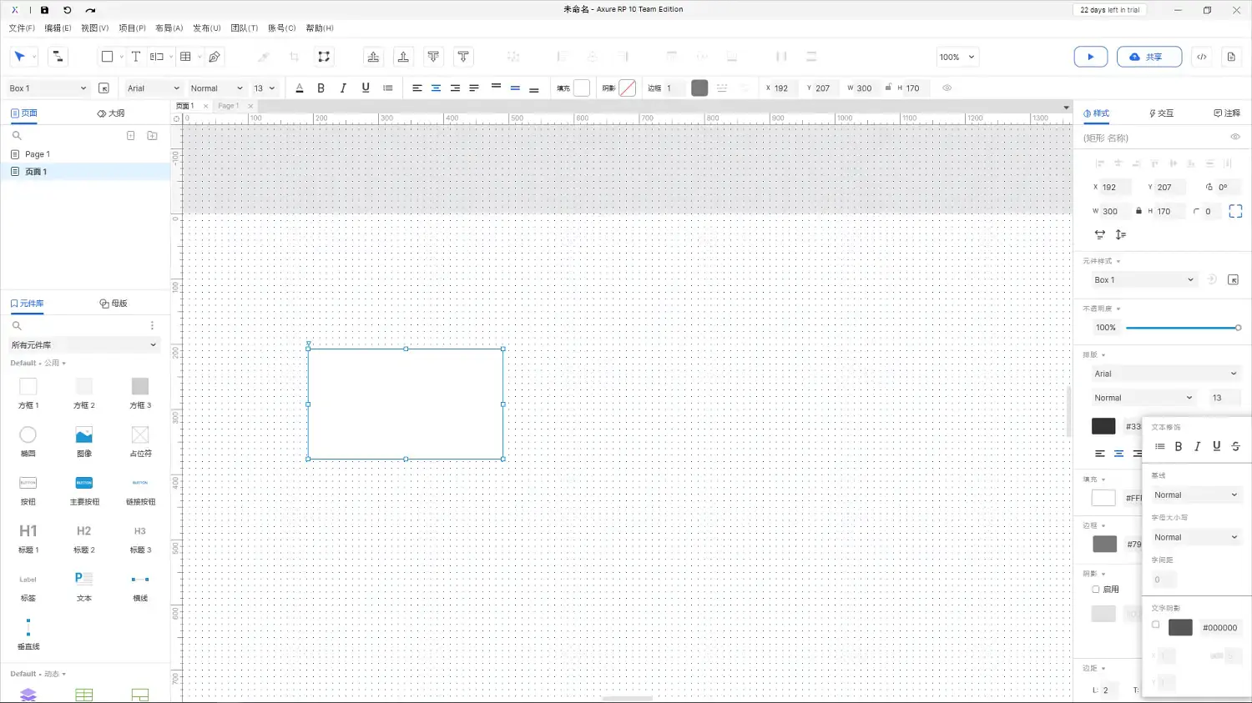Viewport: 1252px width, 703px height.
Task: Click the Text tool in toolbar
Action: point(136,57)
